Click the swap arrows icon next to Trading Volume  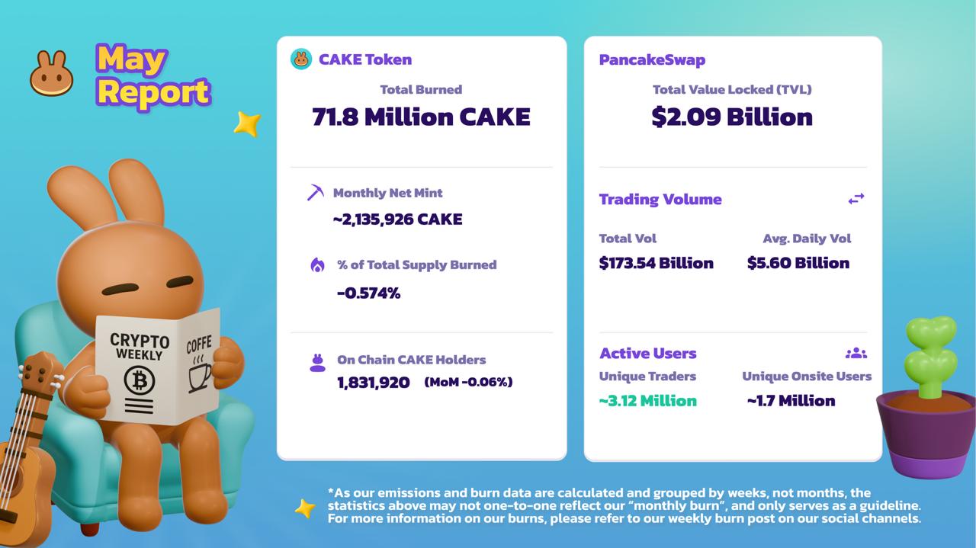click(x=856, y=199)
